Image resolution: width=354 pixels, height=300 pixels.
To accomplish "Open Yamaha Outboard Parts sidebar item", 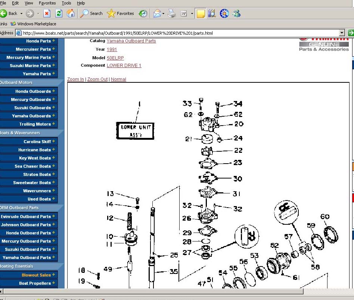I will (x=29, y=258).
